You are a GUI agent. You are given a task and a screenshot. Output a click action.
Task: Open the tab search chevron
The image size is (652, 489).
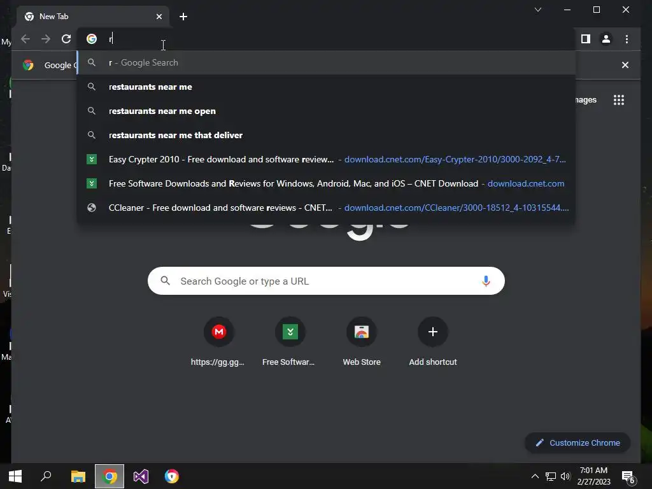[537, 10]
